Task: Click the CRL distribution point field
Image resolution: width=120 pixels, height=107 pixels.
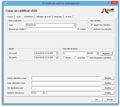Action: [66, 88]
